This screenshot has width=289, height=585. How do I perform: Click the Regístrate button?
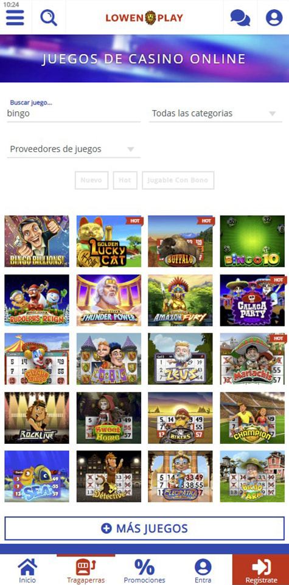pos(260,570)
